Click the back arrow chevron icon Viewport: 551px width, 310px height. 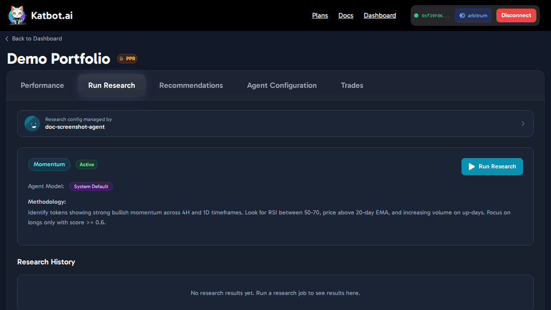coord(7,39)
